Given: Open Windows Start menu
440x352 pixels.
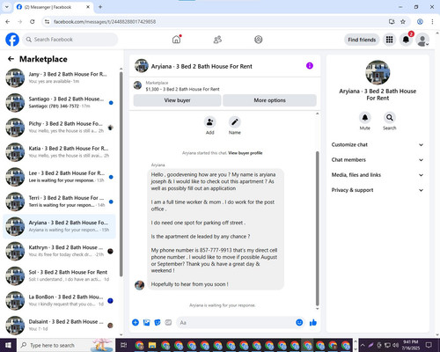Looking at the screenshot, I should pyautogui.click(x=8, y=345).
